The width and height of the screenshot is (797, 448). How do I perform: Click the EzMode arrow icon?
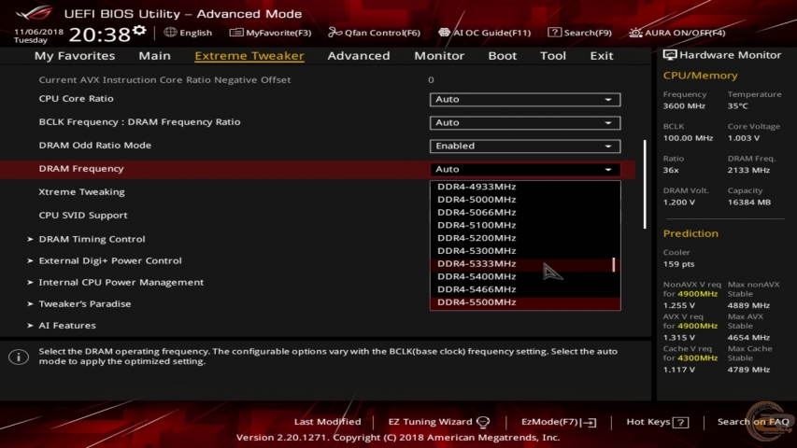tap(590, 422)
